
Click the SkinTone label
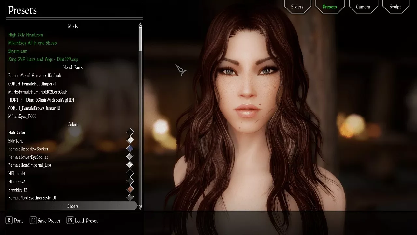[16, 141]
